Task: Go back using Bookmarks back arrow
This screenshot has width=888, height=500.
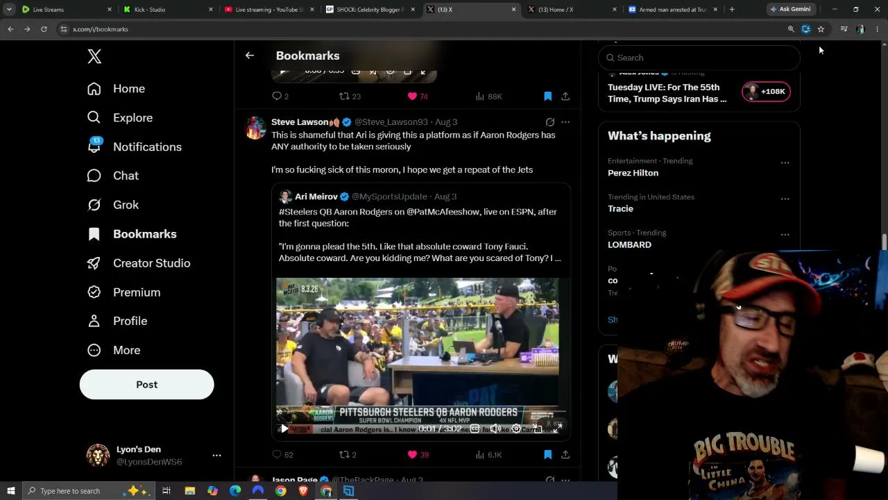Action: [250, 56]
